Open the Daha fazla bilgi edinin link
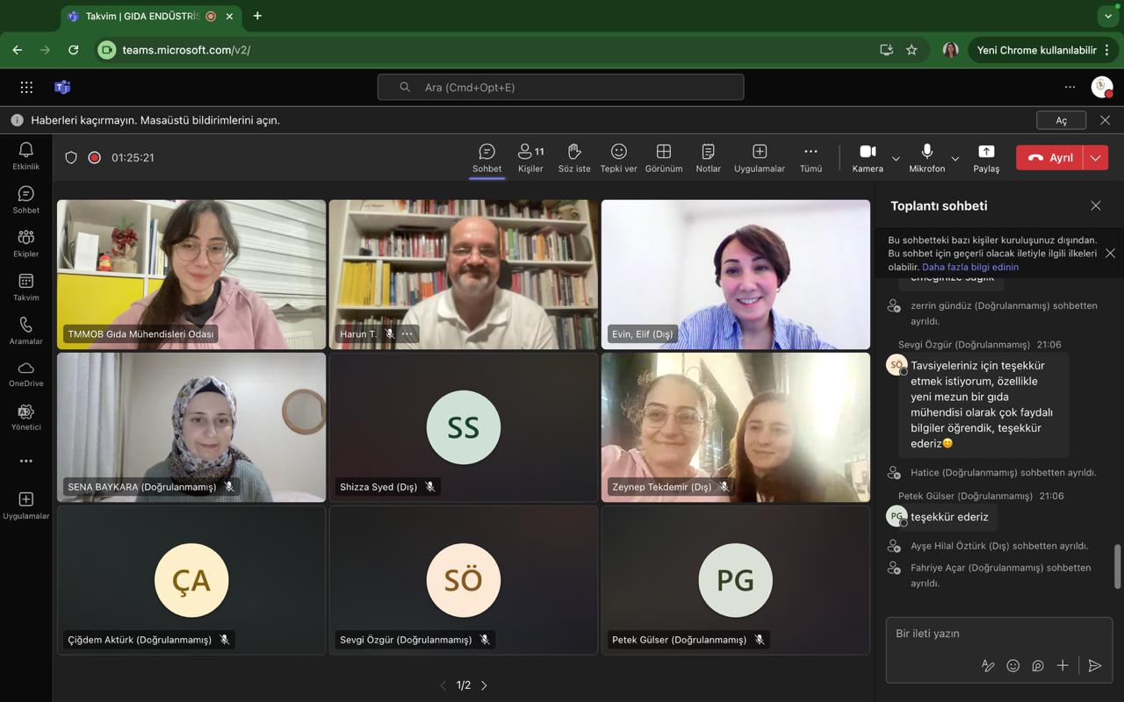This screenshot has height=702, width=1124. coord(970,267)
